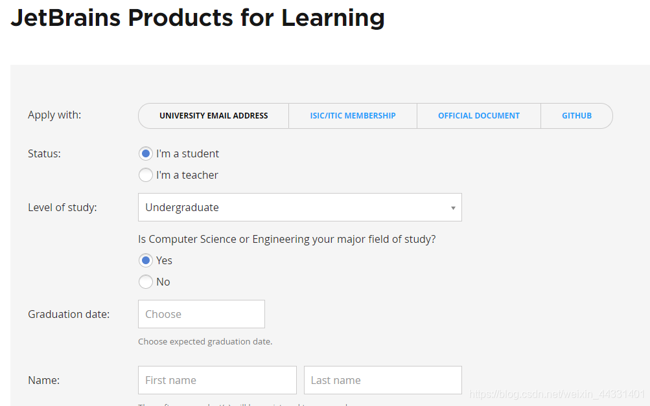
Task: Select the "I'm a student" radio button
Action: click(146, 154)
